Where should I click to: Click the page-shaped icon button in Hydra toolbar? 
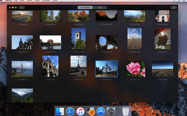point(174,7)
